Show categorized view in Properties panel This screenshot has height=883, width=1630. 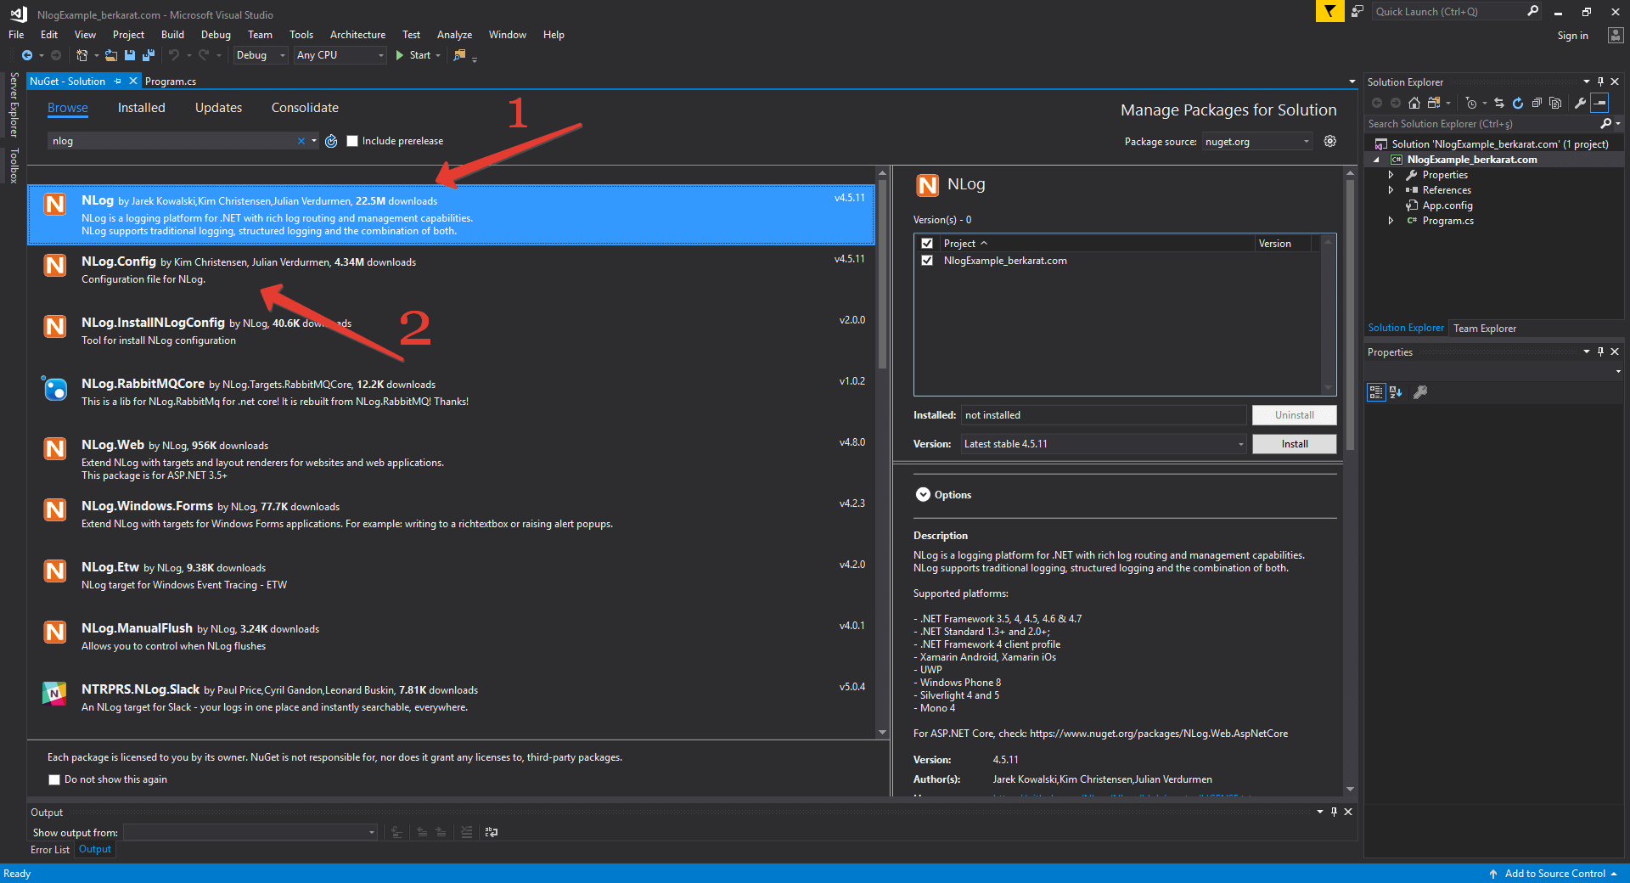tap(1376, 392)
